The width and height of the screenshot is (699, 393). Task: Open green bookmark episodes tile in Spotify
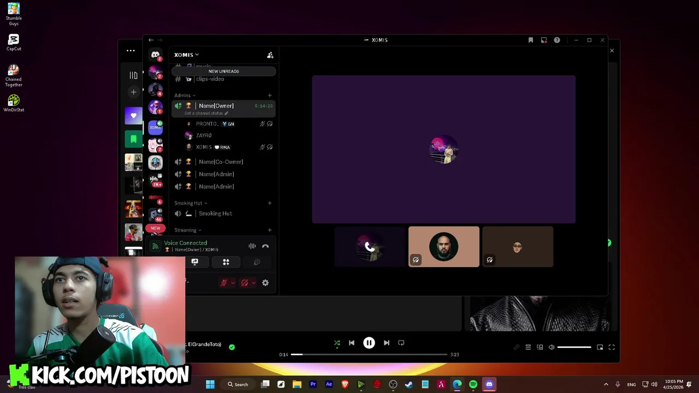pos(133,139)
